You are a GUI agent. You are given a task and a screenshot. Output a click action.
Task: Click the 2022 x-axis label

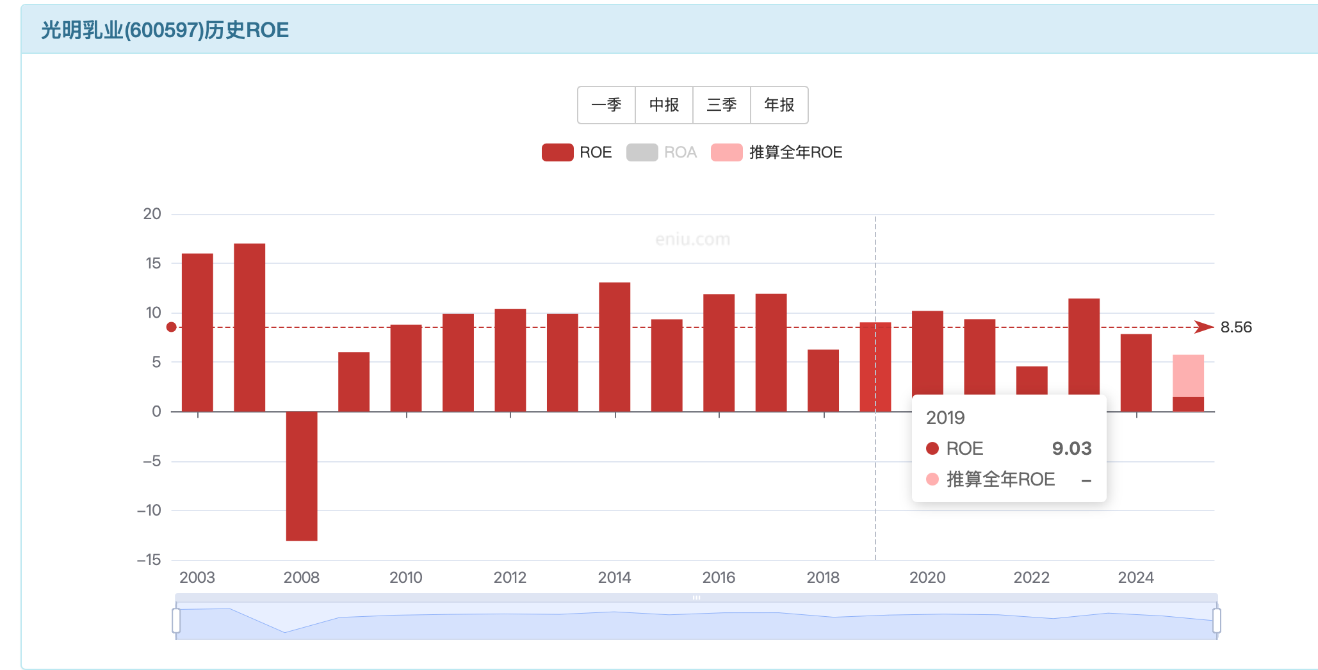pos(1032,578)
